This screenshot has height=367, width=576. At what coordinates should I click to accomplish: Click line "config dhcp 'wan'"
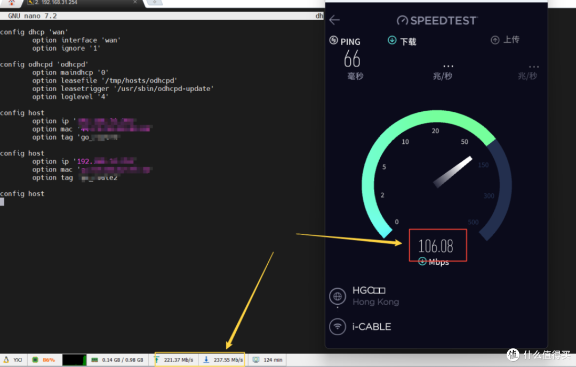pos(34,32)
